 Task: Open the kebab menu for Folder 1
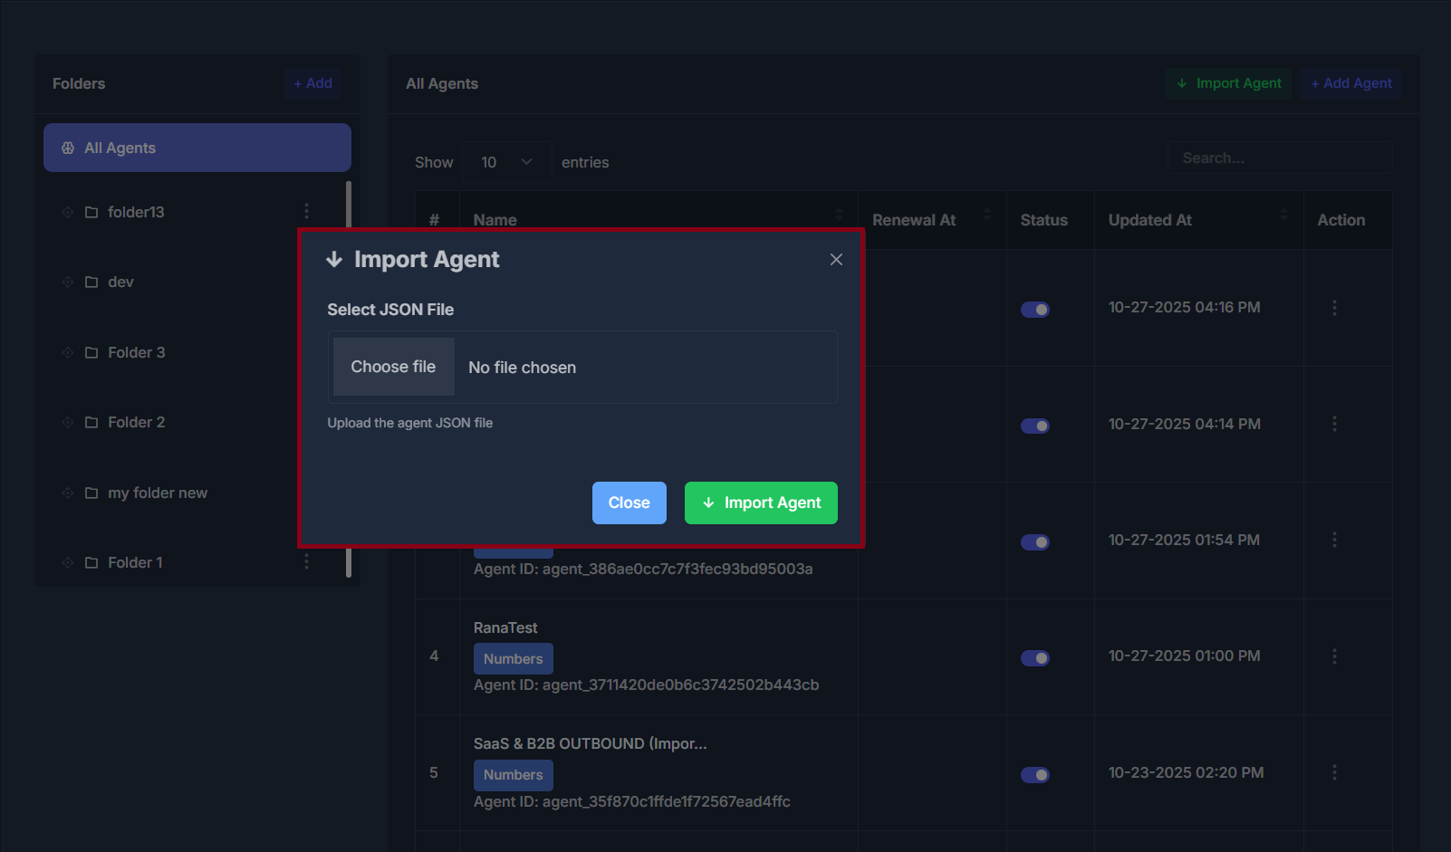pyautogui.click(x=306, y=561)
